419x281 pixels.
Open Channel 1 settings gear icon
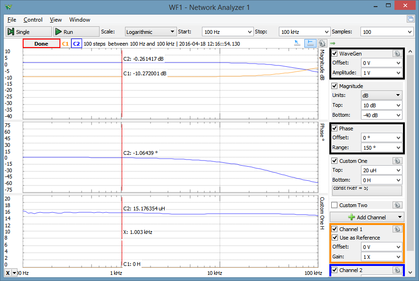(397, 229)
